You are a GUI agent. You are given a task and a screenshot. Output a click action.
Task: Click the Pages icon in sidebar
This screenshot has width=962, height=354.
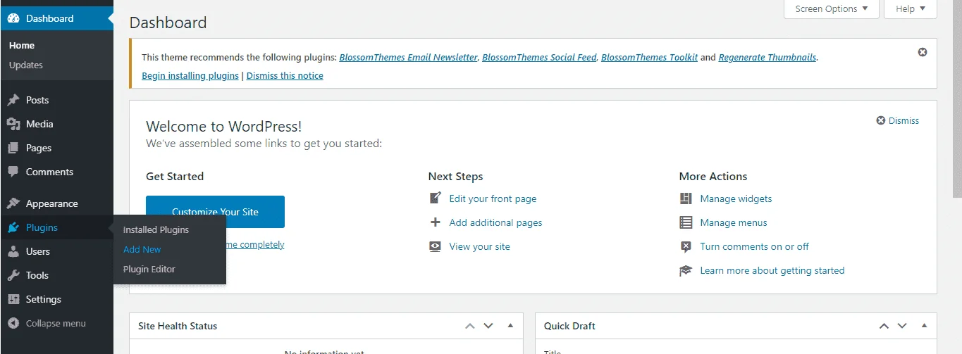[13, 148]
